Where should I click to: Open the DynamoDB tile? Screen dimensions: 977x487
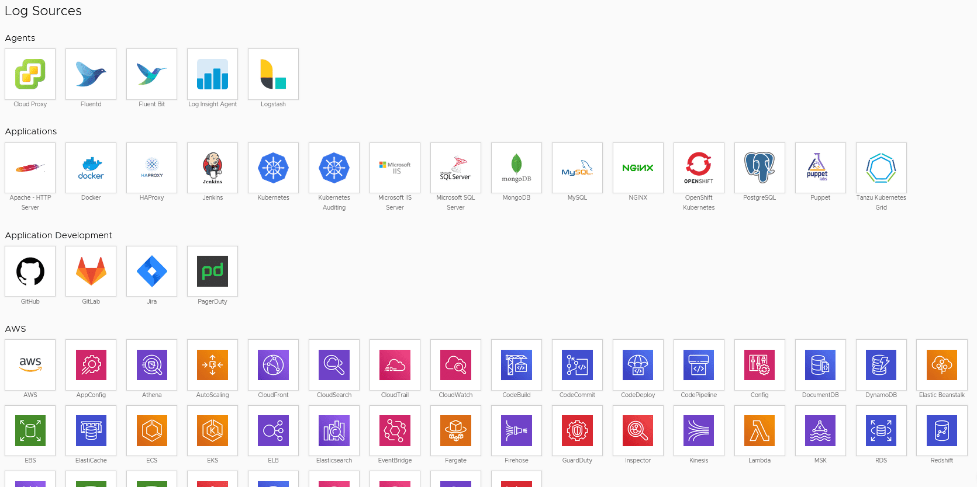coord(882,365)
